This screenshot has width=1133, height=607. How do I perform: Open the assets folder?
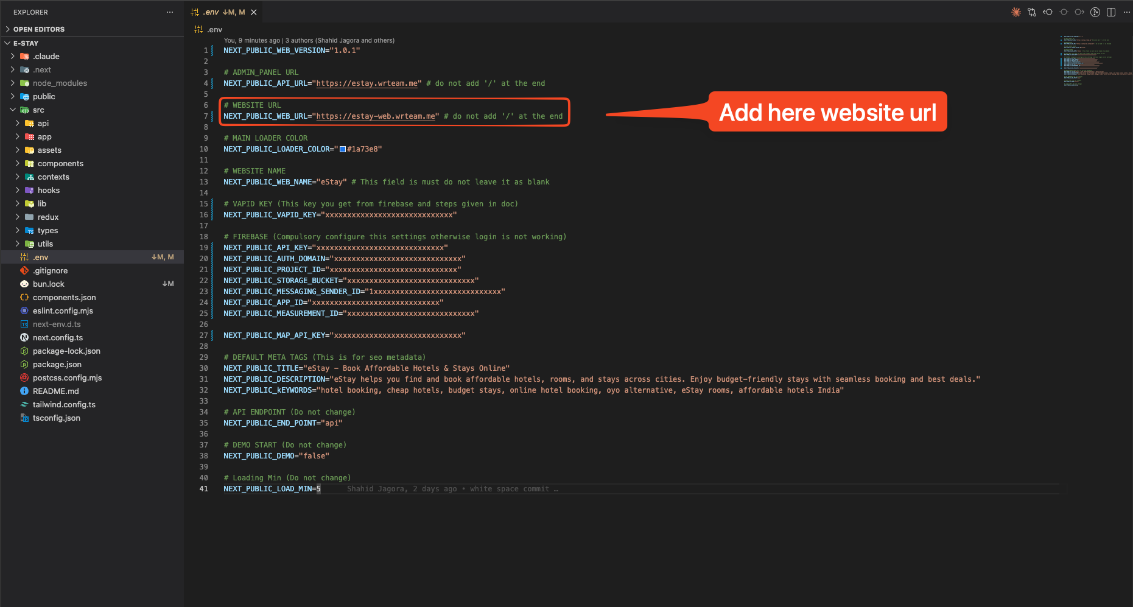click(x=49, y=150)
